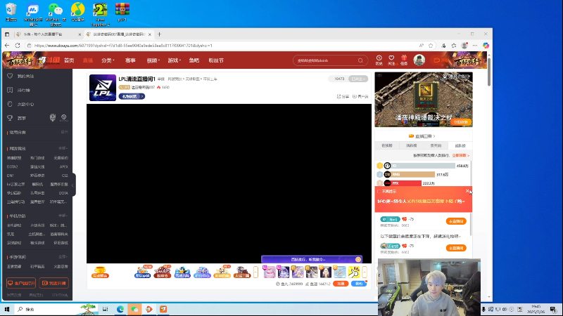Select the last gift before the gift-list arrow
Screen dimensions: 563x316
354,272
